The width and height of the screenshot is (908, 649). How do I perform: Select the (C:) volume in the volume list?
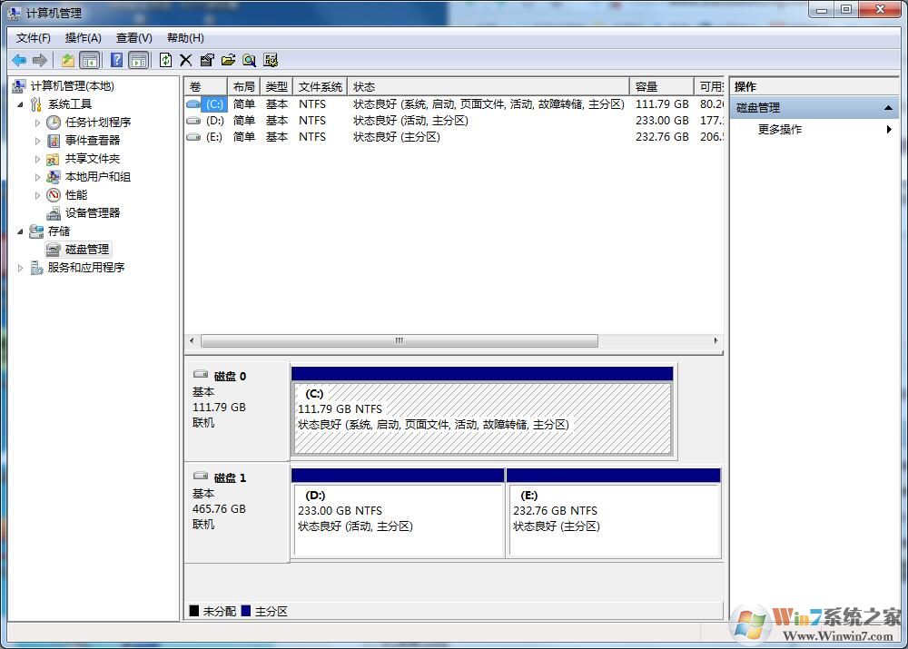(215, 103)
